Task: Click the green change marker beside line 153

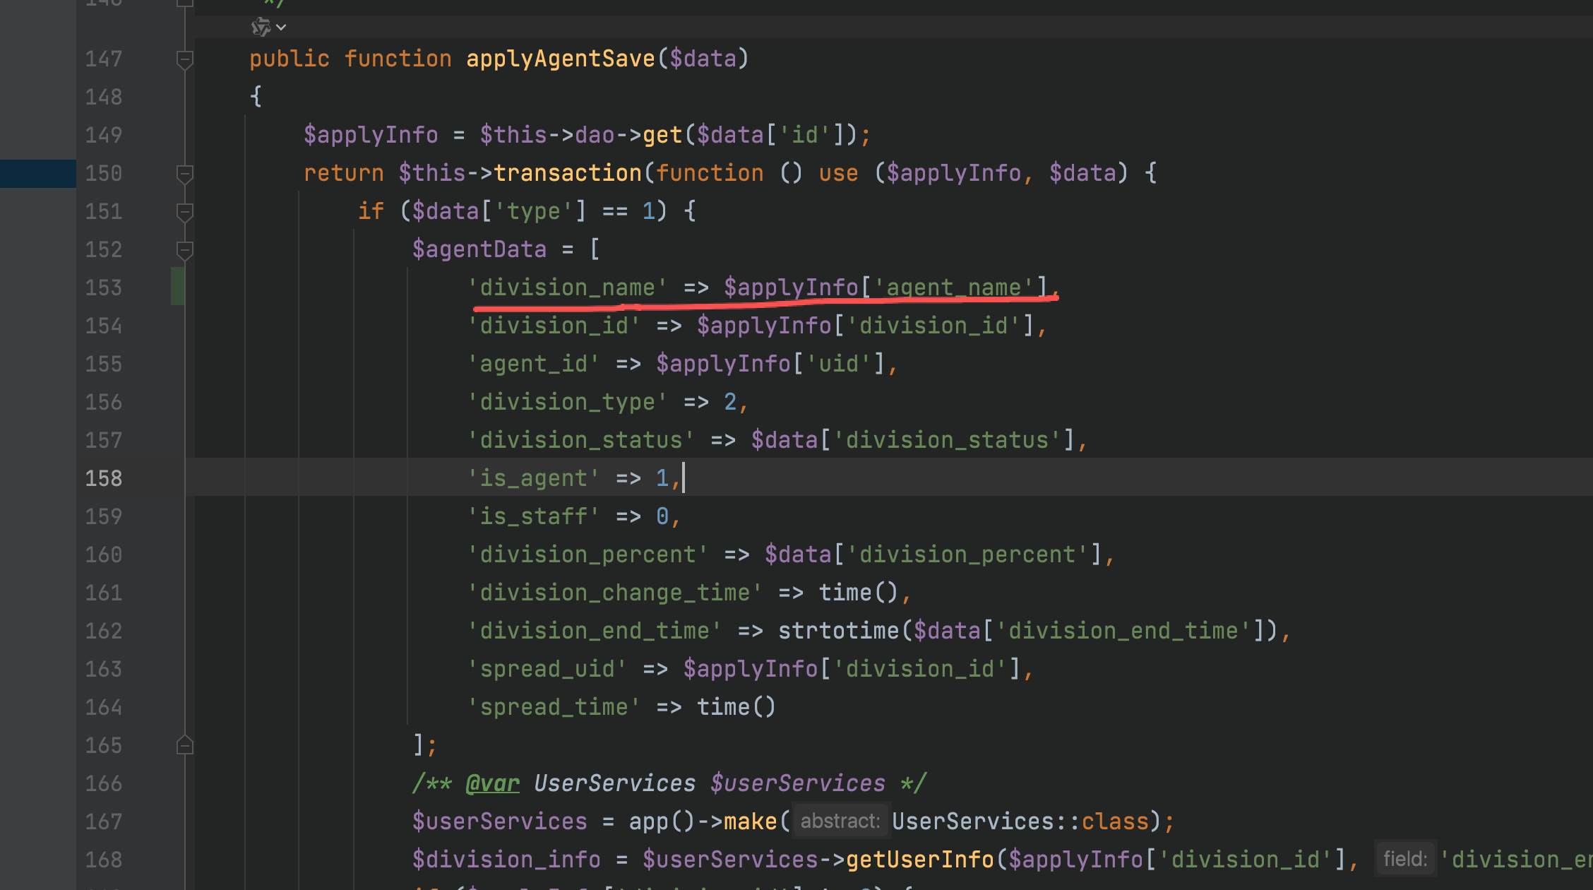Action: (177, 287)
